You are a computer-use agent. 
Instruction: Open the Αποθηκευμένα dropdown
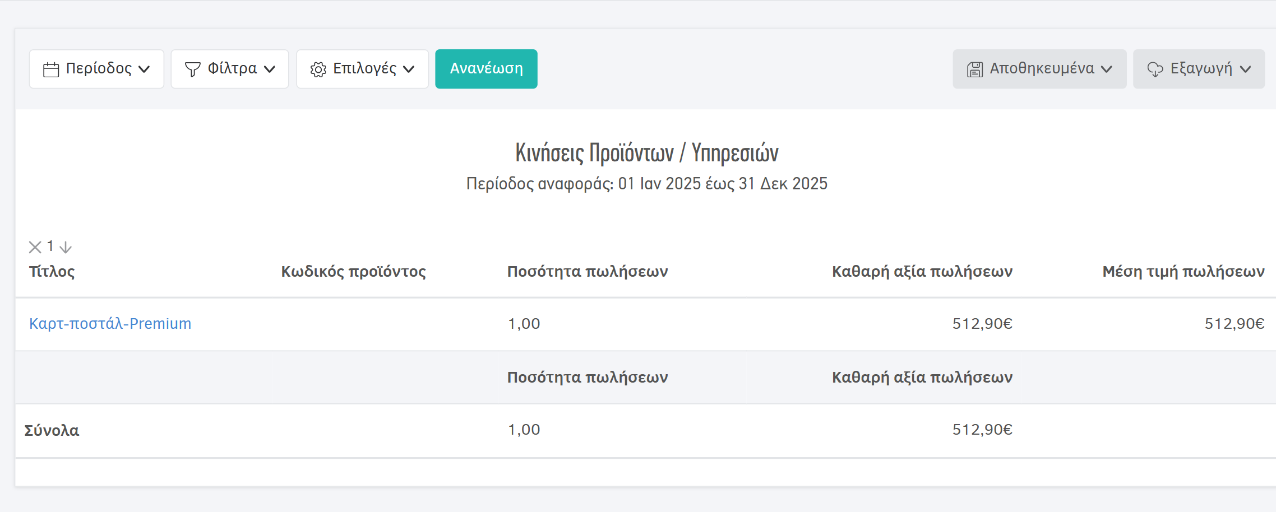[x=1039, y=69]
